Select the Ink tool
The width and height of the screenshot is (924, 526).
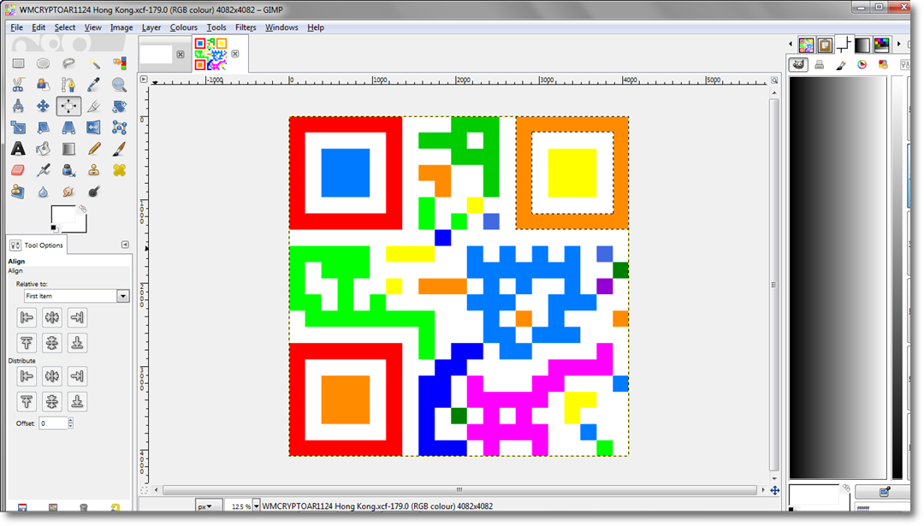(x=68, y=170)
